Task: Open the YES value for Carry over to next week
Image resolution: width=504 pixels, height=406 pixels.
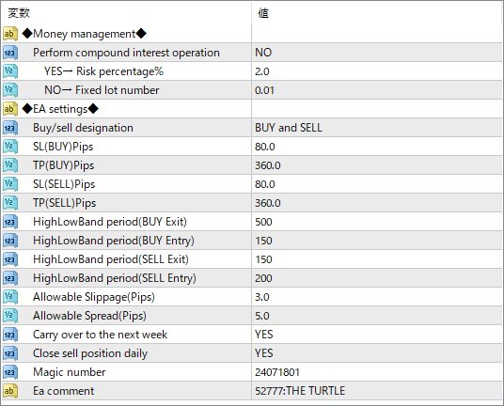Action: point(377,335)
